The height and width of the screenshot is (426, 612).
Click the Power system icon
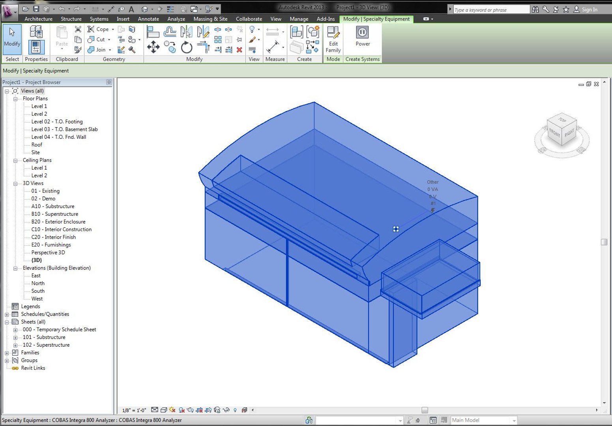(x=362, y=36)
